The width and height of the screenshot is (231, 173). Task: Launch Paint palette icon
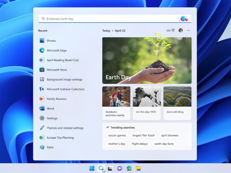pos(42,147)
